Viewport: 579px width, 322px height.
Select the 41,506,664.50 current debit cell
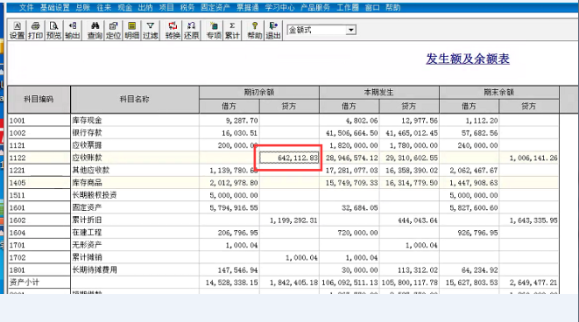(350, 133)
